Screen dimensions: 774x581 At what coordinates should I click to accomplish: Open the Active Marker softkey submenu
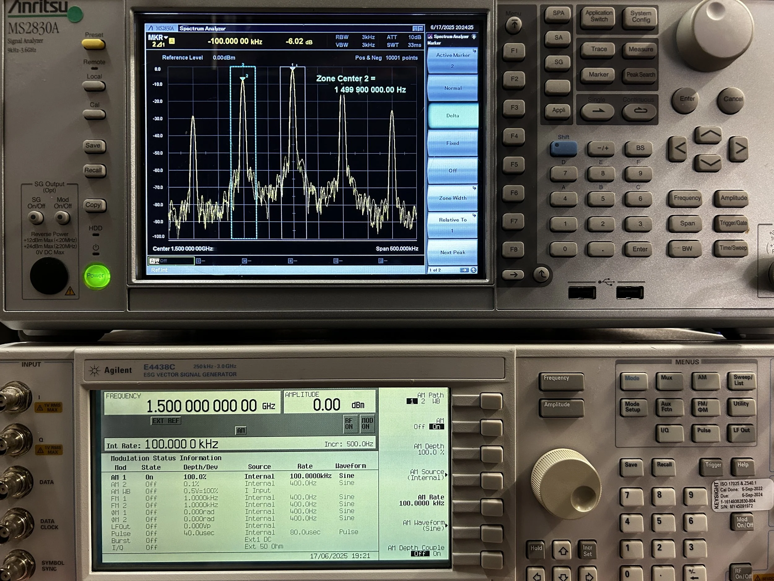tap(452, 60)
